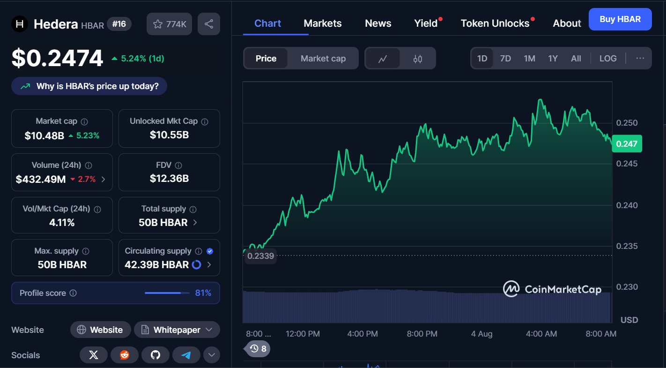Image resolution: width=666 pixels, height=368 pixels.
Task: Add HBAR to watchlist via star button
Action: click(x=170, y=24)
